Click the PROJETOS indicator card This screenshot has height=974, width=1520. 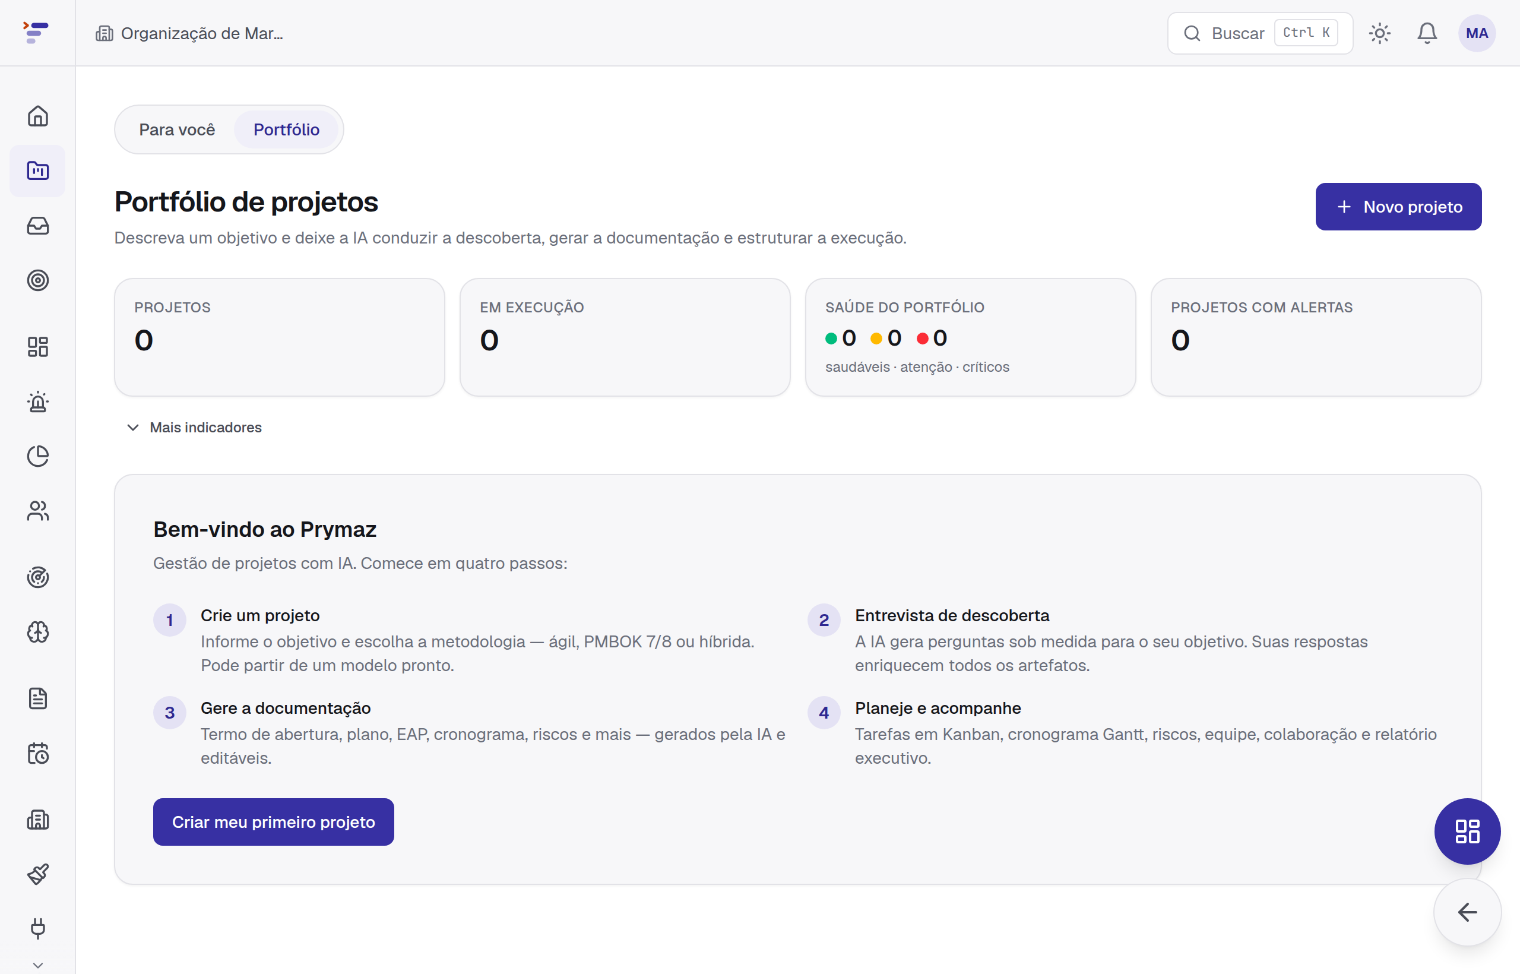[x=280, y=337]
